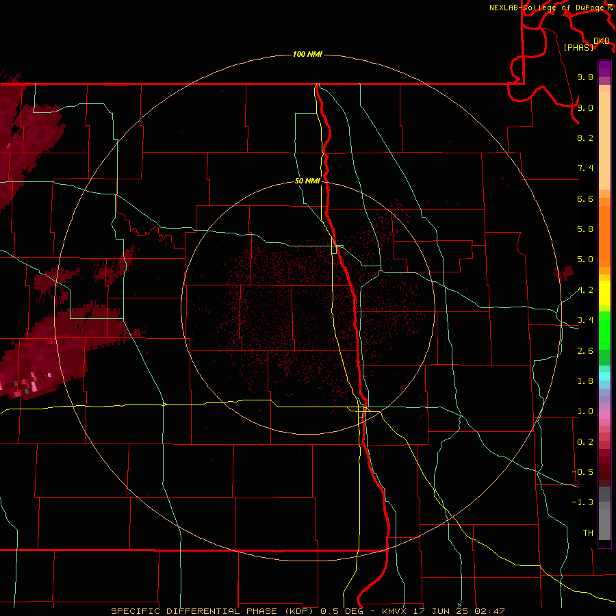Click the 5.8 scale value

585,229
